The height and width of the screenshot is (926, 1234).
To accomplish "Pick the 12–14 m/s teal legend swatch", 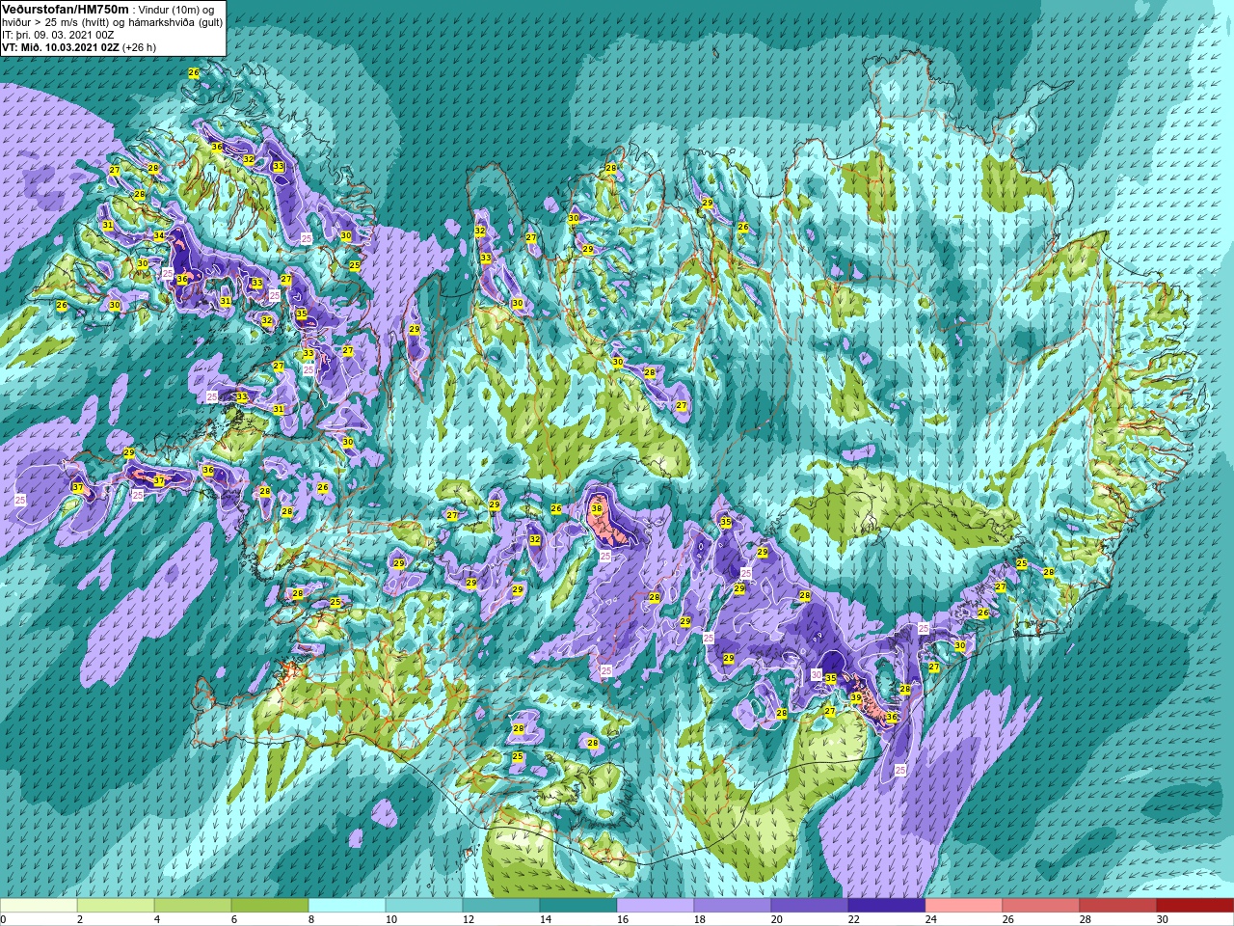I will 501,906.
